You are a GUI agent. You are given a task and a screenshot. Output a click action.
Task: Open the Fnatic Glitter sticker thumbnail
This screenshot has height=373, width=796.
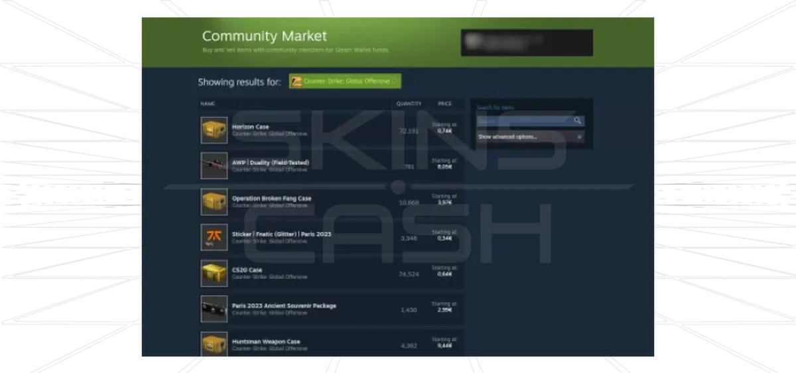tap(214, 237)
